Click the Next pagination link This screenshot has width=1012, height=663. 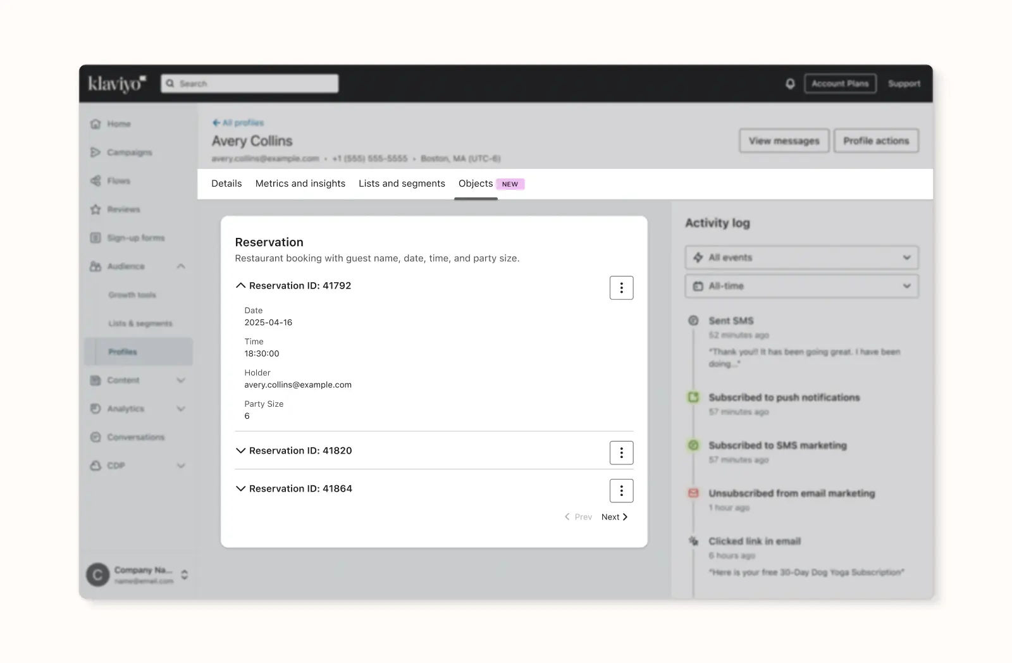[x=614, y=517]
